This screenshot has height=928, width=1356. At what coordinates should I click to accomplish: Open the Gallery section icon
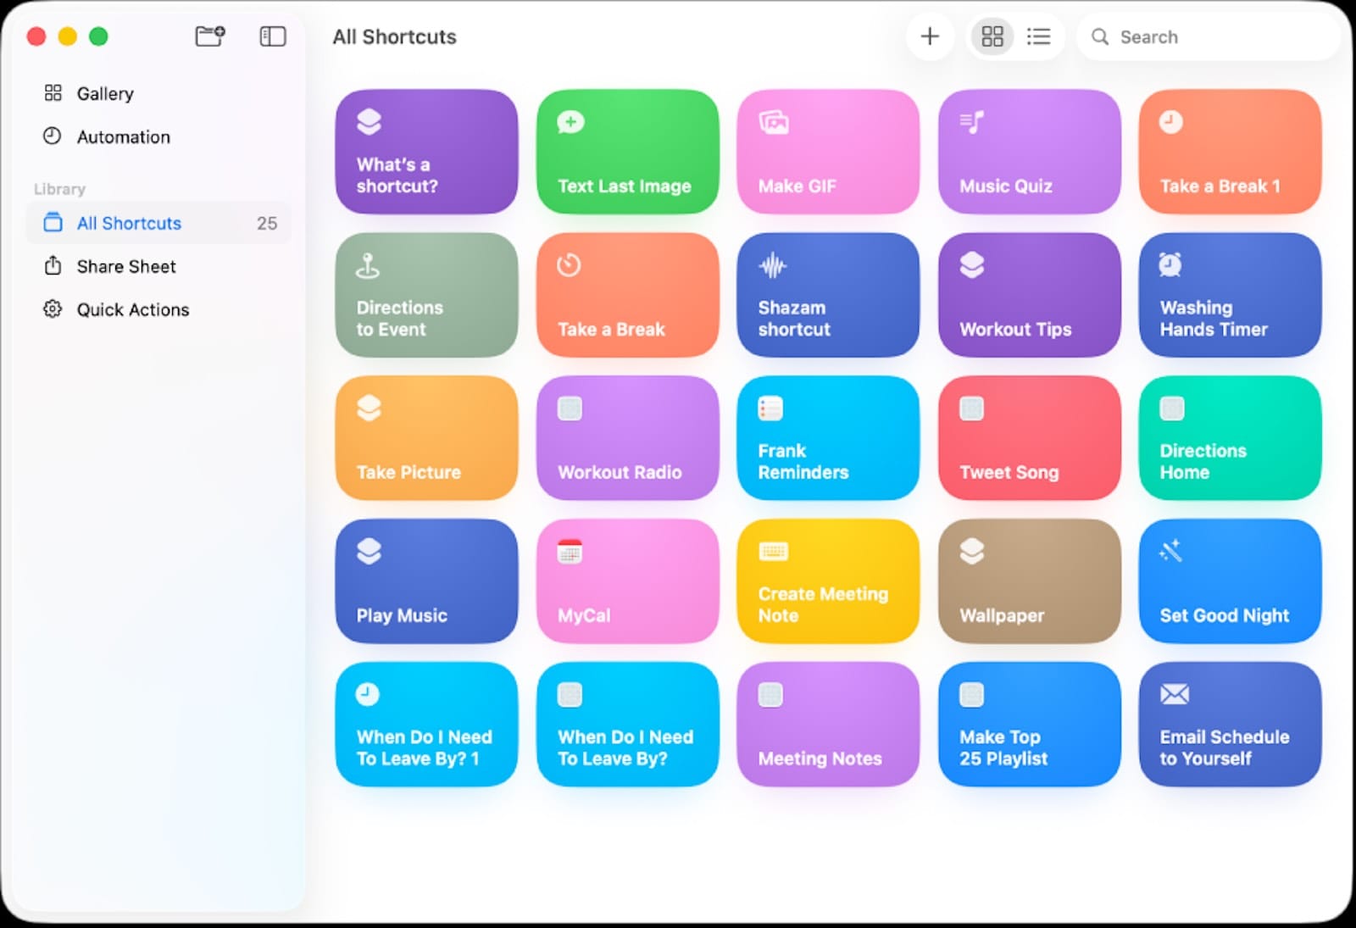point(52,93)
